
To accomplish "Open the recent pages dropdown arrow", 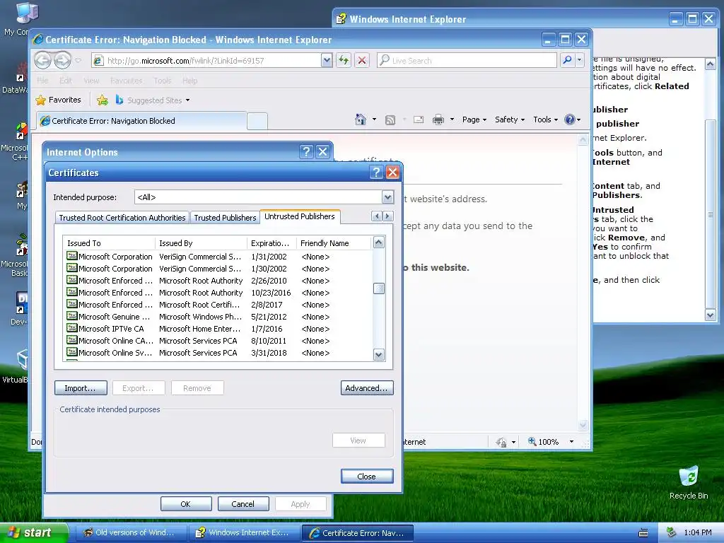I will click(78, 61).
